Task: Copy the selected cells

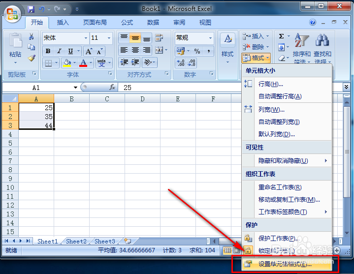Action: (x=32, y=47)
